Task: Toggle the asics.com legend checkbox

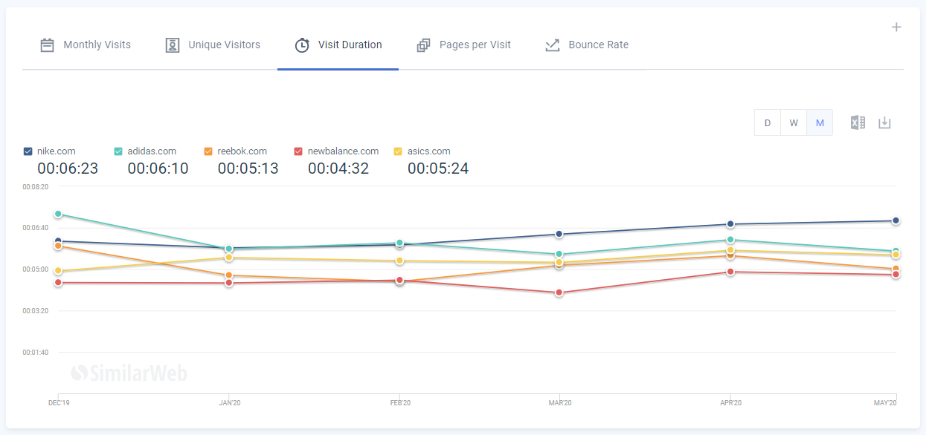Action: (398, 151)
